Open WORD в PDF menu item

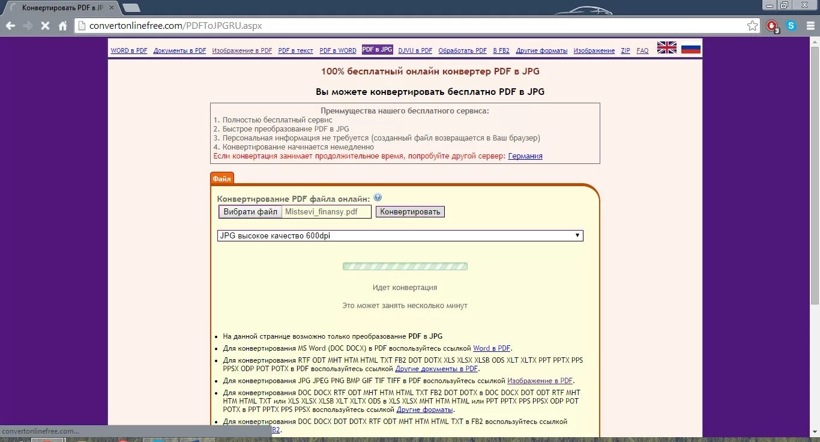click(x=129, y=51)
